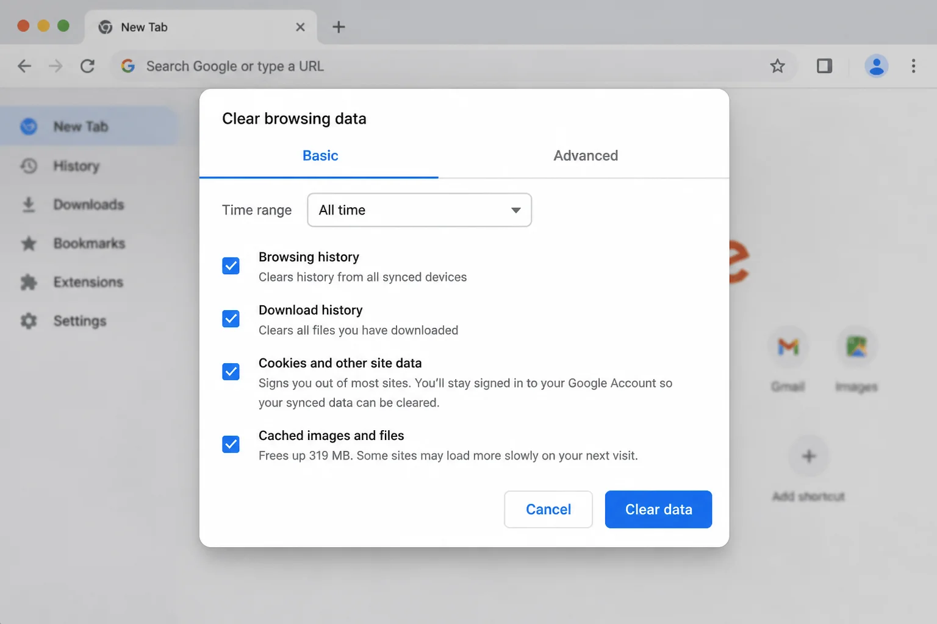Reload the page with the refresh icon
The image size is (937, 624).
click(x=87, y=66)
